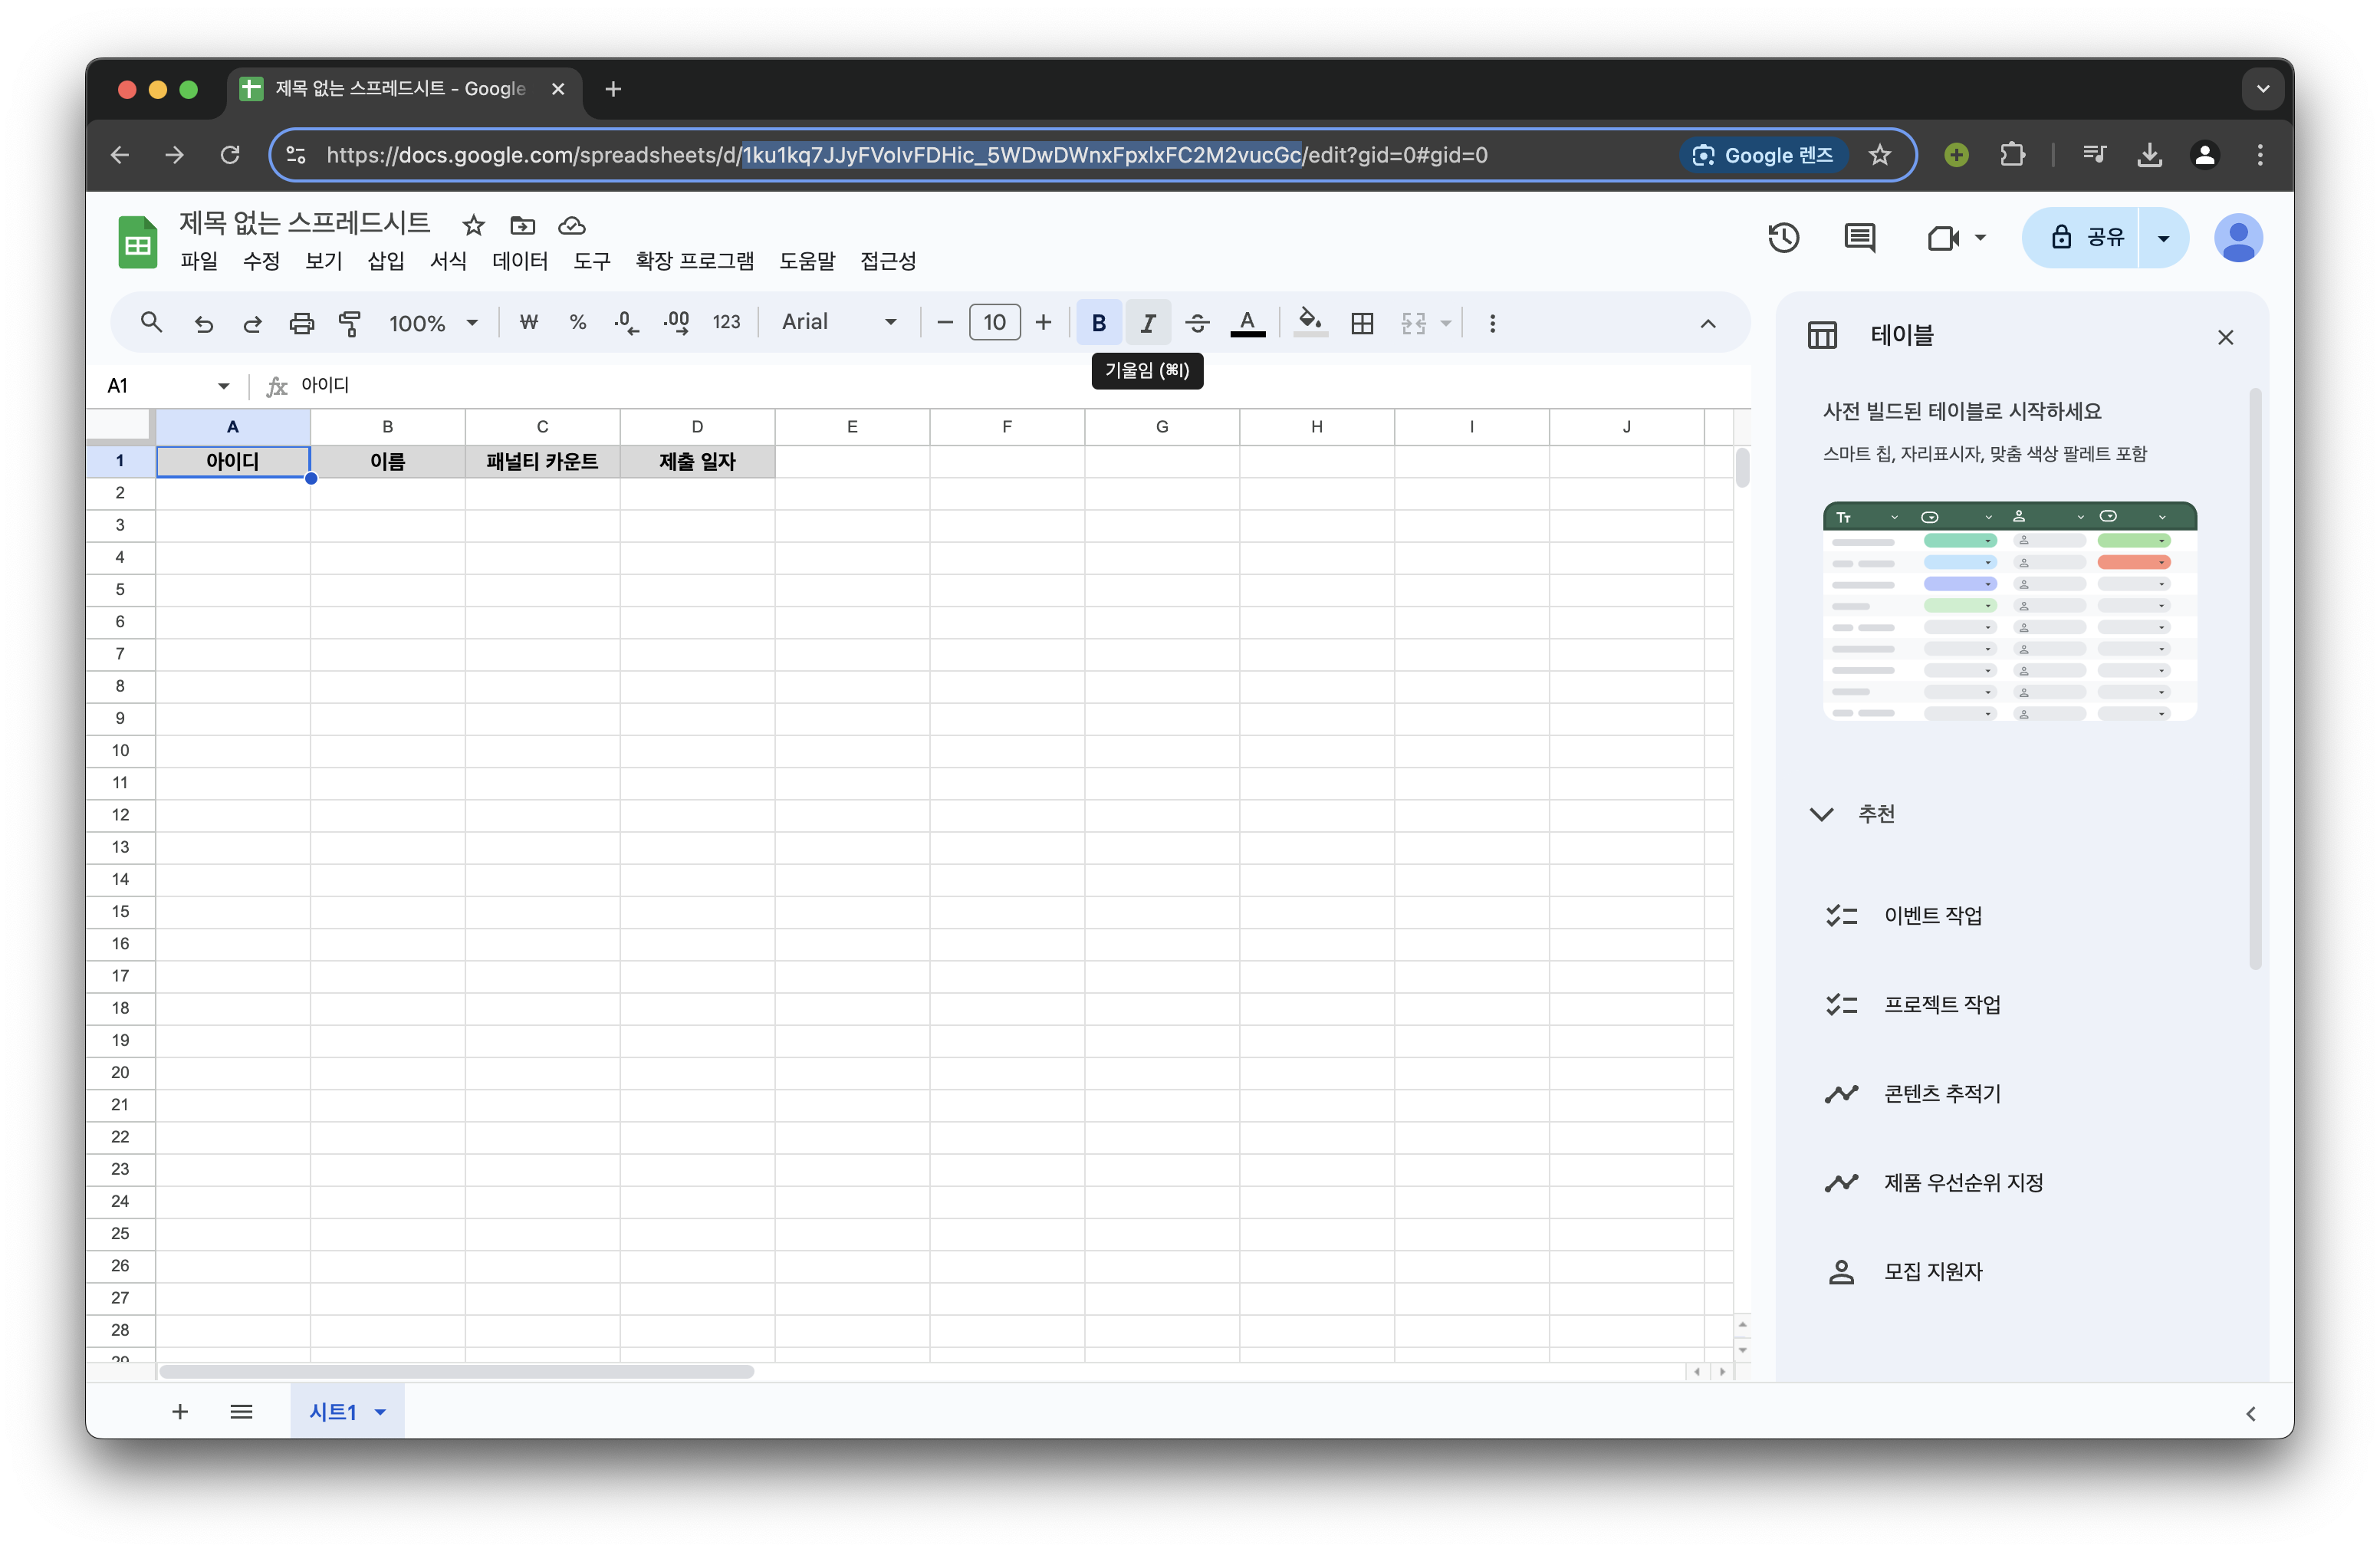Click the strikethrough formatting icon
The image size is (2380, 1552).
coord(1197,323)
